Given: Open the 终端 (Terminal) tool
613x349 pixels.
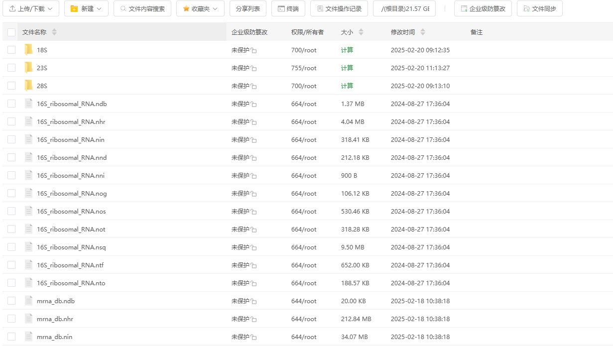Looking at the screenshot, I should [x=288, y=8].
